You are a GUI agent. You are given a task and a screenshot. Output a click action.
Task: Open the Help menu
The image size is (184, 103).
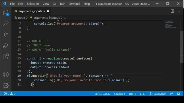(x=87, y=4)
